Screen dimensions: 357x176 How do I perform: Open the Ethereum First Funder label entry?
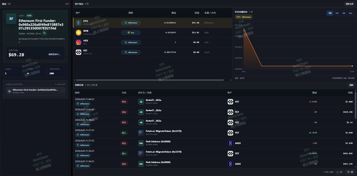tap(35, 91)
